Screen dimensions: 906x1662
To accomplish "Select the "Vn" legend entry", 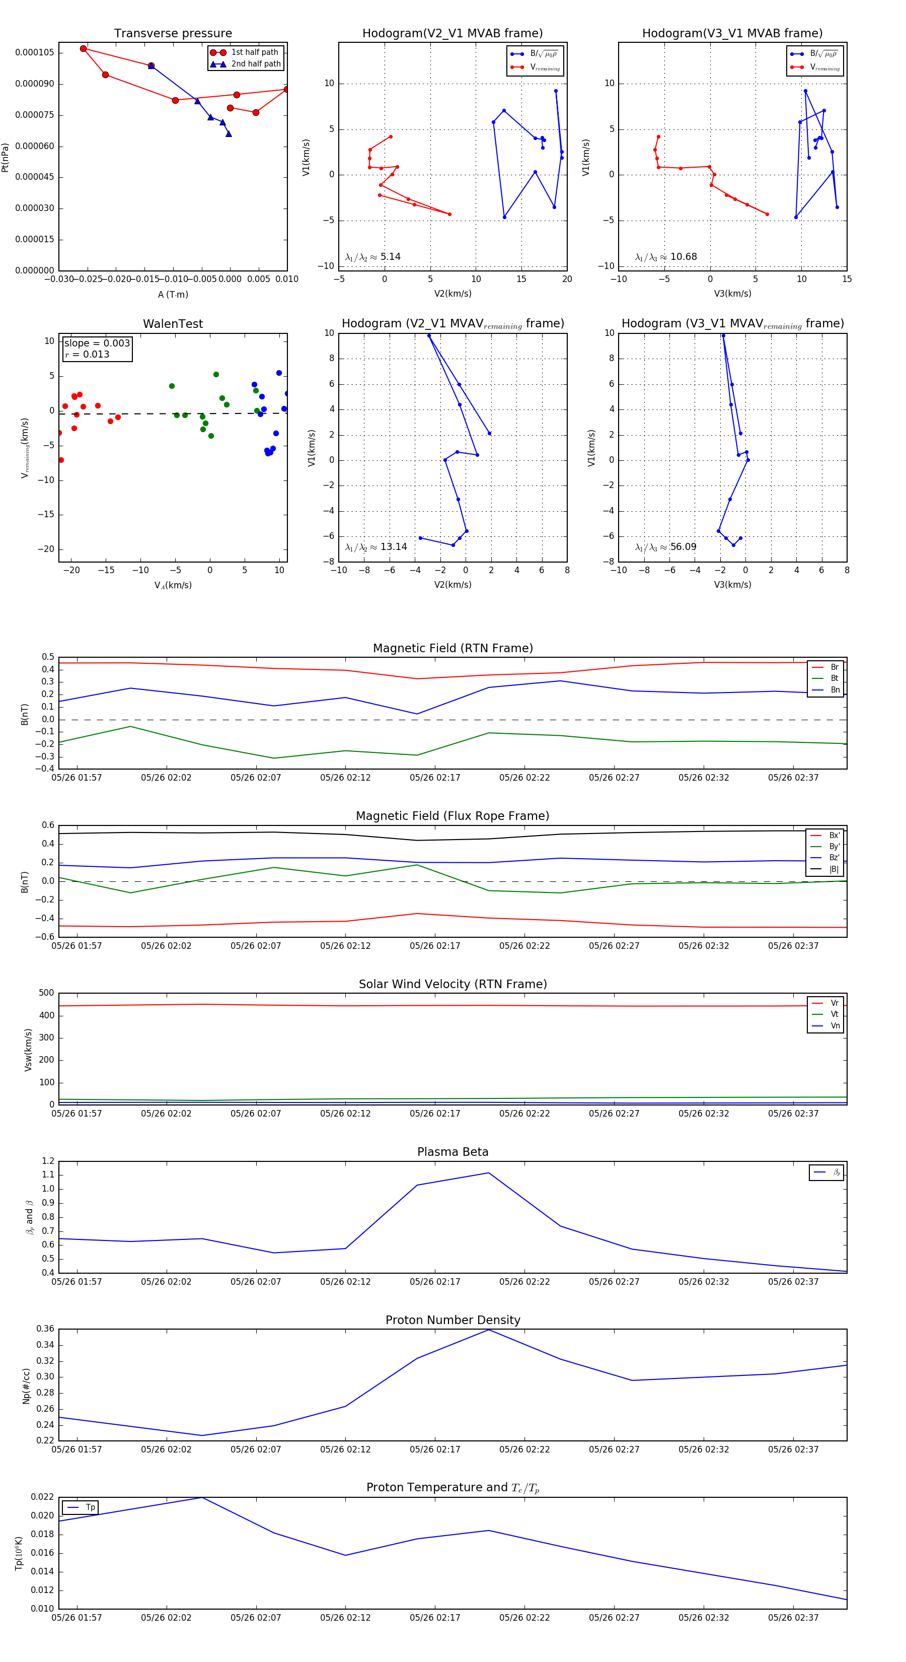I will [x=825, y=1025].
